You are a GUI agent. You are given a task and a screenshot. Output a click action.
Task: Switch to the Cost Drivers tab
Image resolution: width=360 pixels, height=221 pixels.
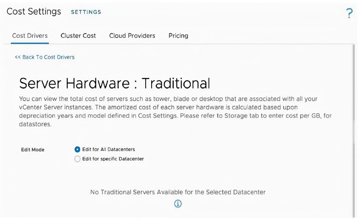tap(30, 36)
